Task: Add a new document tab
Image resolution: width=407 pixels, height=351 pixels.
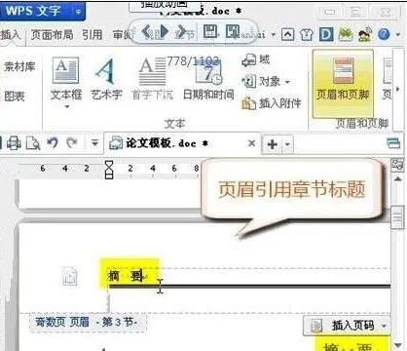Action: click(x=272, y=144)
